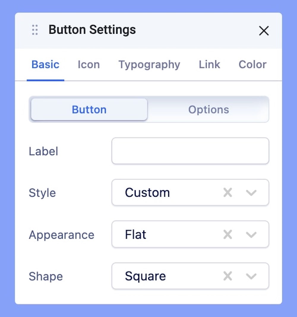Clear the Style field selection

[x=228, y=193]
